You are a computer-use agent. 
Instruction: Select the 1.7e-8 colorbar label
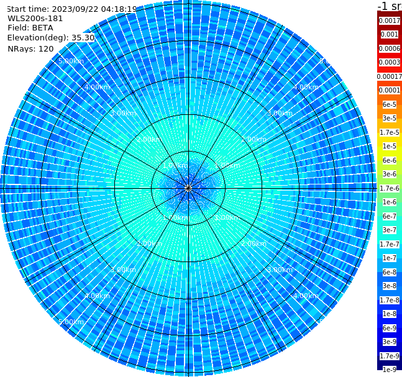click(390, 300)
